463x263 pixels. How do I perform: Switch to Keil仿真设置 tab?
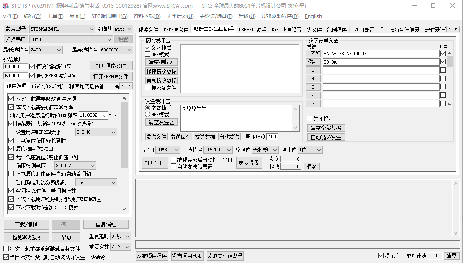(x=286, y=30)
